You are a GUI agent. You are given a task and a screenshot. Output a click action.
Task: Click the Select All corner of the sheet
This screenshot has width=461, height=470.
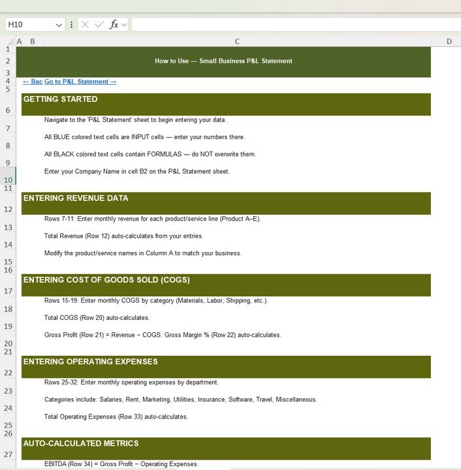click(x=7, y=41)
